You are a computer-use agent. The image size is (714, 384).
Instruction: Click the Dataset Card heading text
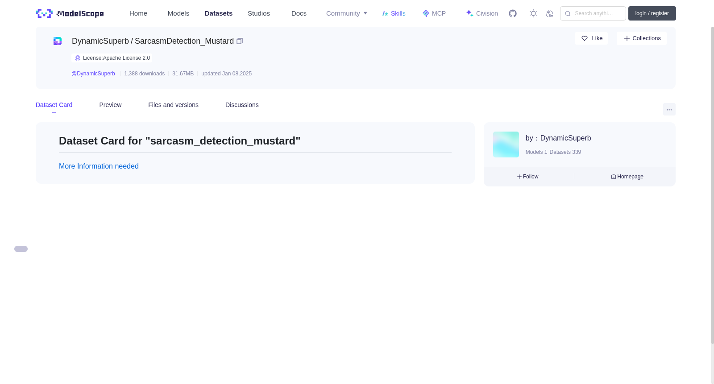point(180,141)
